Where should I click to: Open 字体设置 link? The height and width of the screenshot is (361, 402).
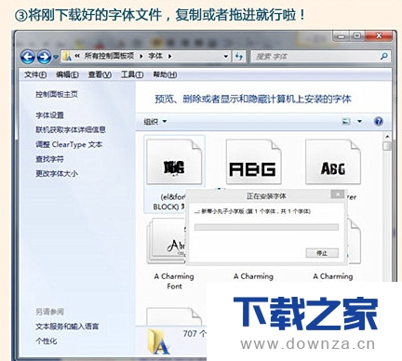[49, 115]
